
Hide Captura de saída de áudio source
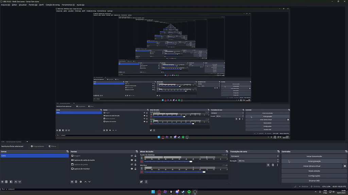point(132,160)
